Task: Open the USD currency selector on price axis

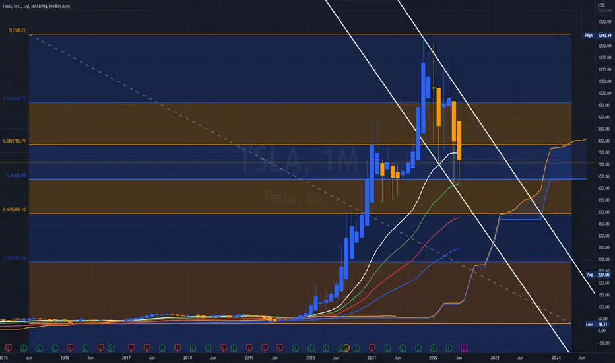Action: coord(601,5)
